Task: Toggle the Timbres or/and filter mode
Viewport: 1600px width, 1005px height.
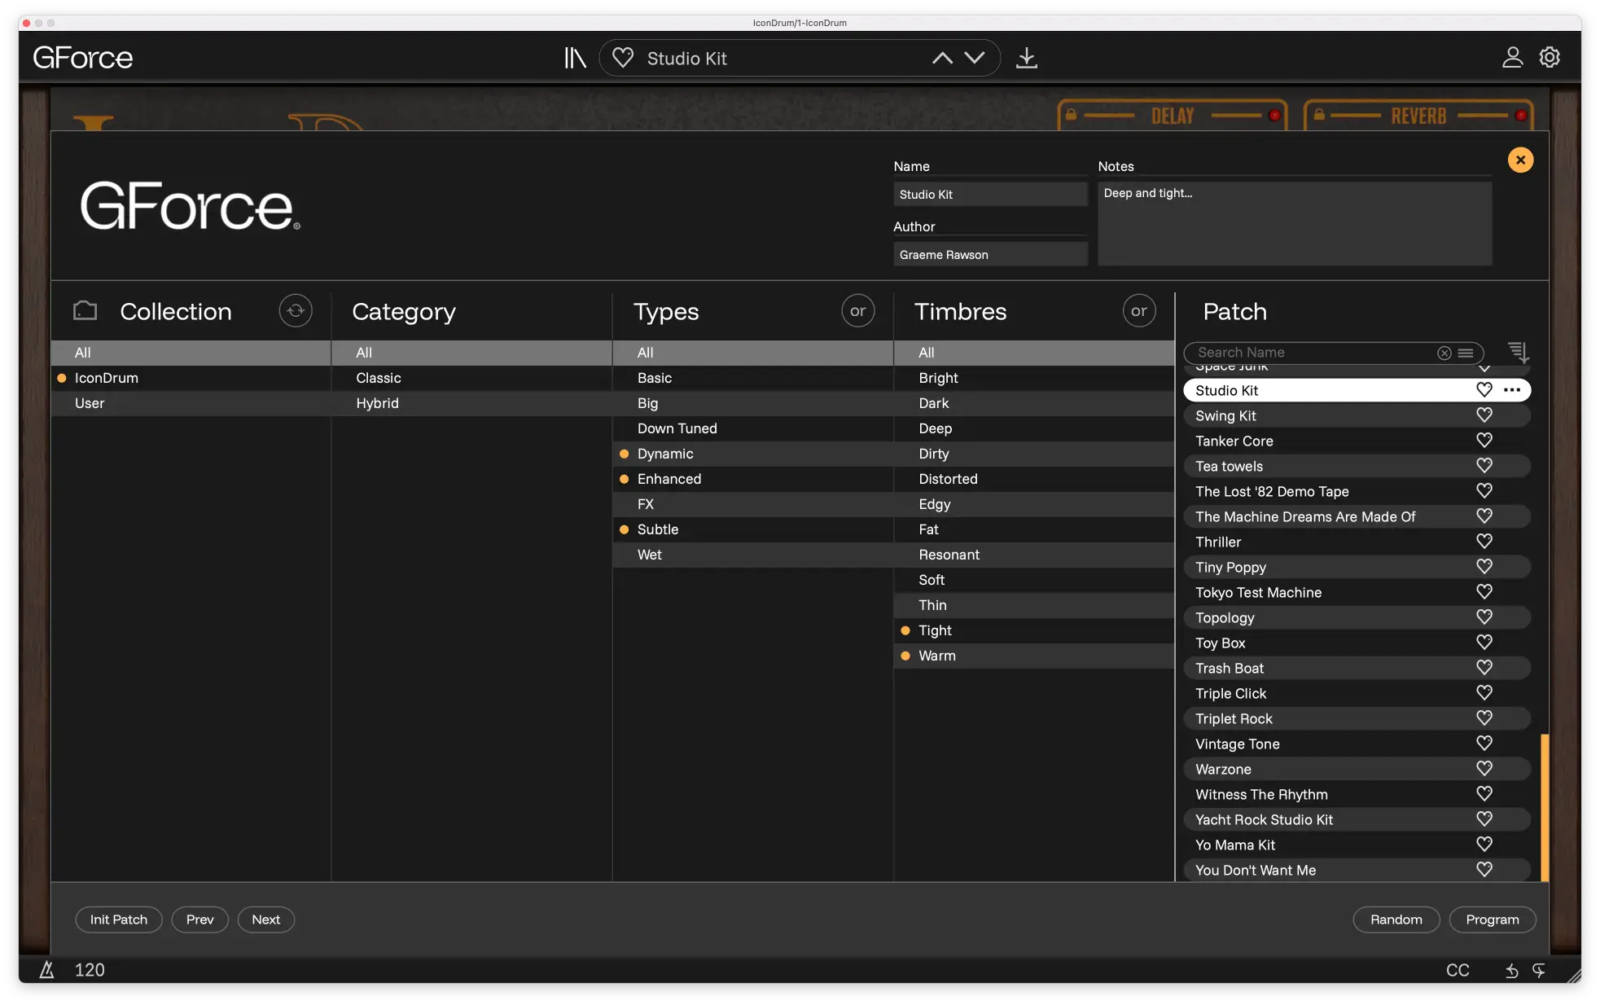Action: click(1139, 311)
